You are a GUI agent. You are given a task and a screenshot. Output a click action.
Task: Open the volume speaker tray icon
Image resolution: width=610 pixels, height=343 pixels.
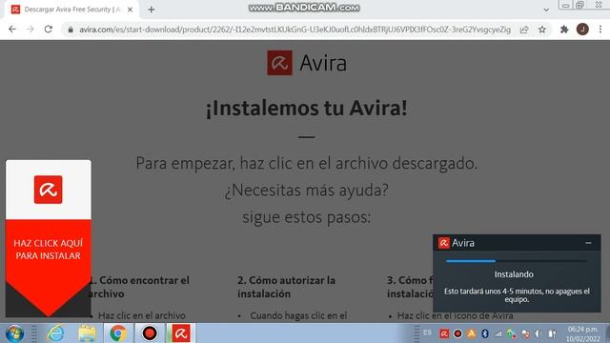click(539, 333)
